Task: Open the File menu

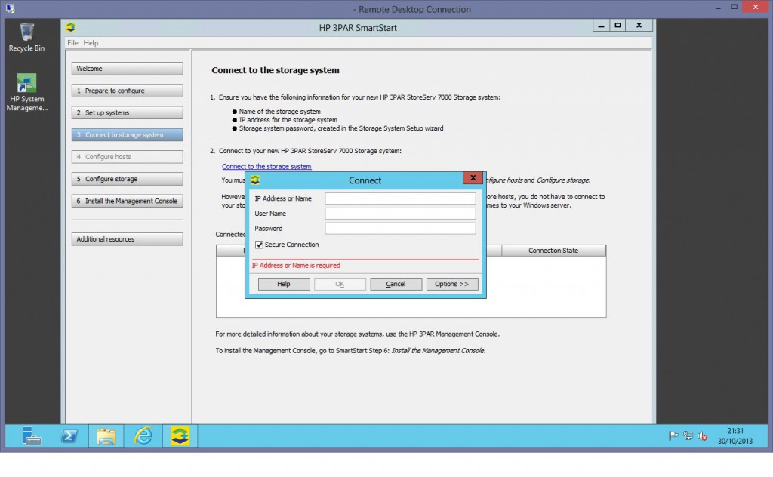Action: point(72,43)
